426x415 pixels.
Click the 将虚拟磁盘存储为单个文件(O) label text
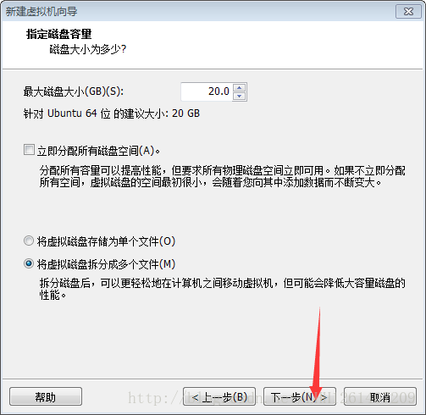click(x=106, y=241)
